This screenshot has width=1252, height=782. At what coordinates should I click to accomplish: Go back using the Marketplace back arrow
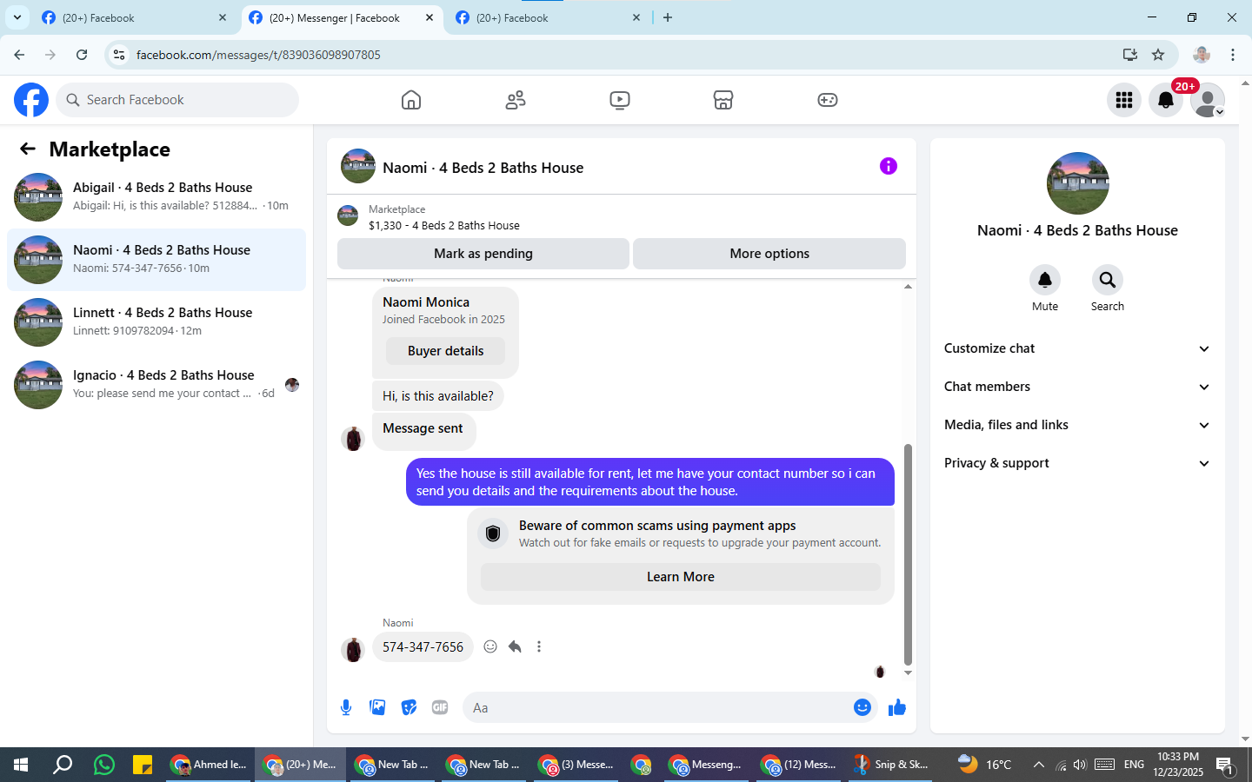(x=28, y=149)
